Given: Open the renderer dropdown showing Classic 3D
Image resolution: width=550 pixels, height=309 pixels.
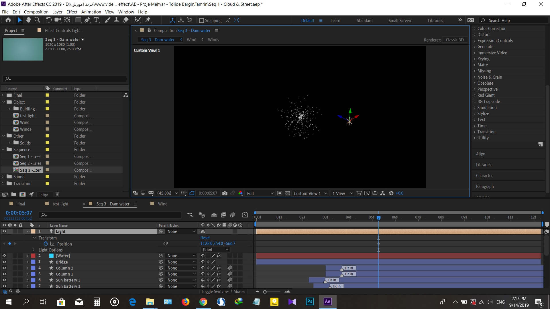Looking at the screenshot, I should tap(454, 39).
